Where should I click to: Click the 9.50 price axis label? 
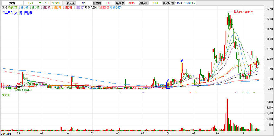pos(270,69)
